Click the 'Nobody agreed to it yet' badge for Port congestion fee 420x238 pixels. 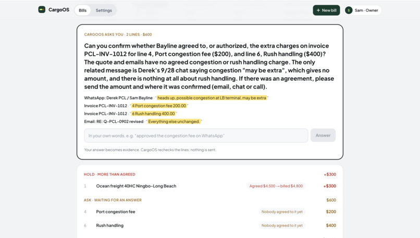282,212
